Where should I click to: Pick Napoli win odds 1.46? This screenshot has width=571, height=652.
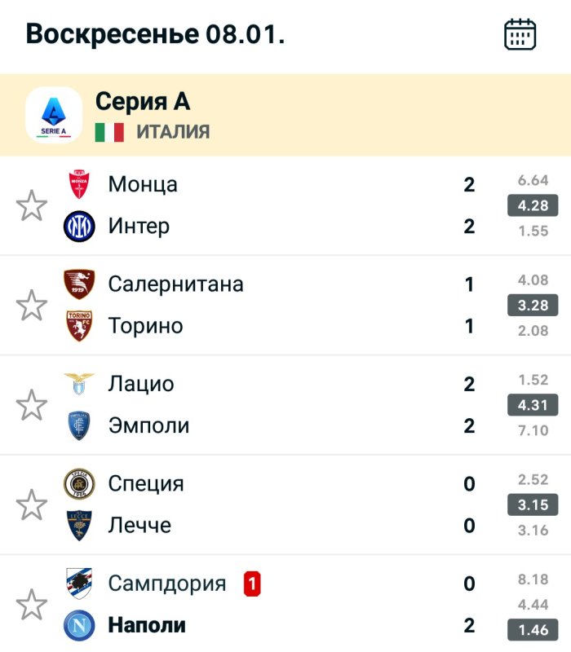click(x=533, y=629)
